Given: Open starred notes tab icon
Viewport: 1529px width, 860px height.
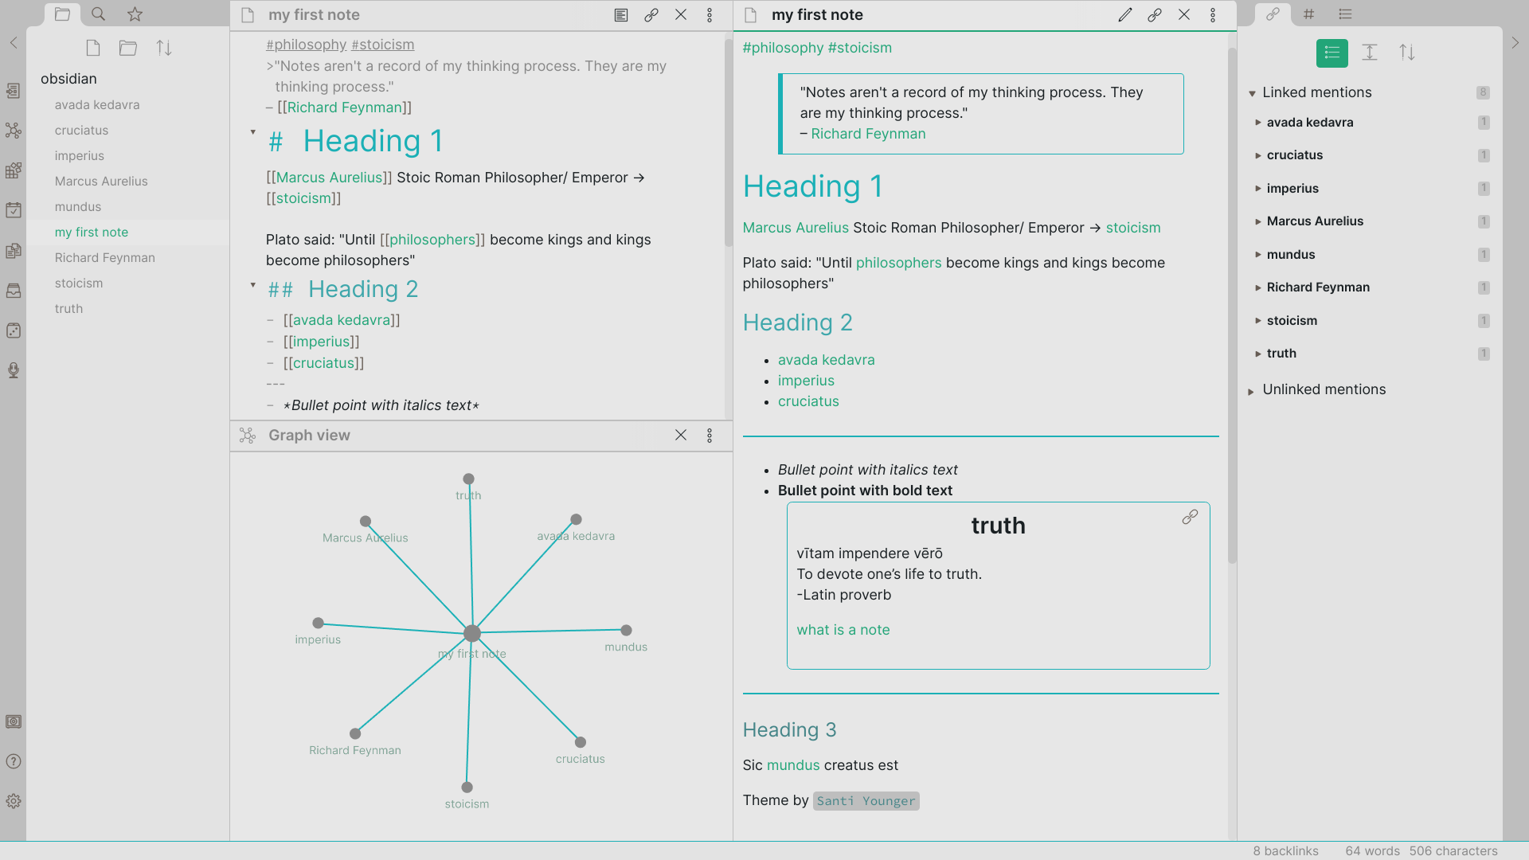Looking at the screenshot, I should pyautogui.click(x=135, y=14).
